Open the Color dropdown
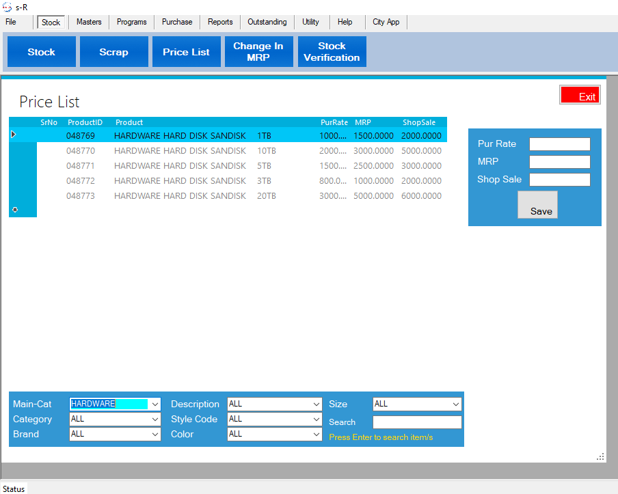The width and height of the screenshot is (618, 494). (316, 434)
